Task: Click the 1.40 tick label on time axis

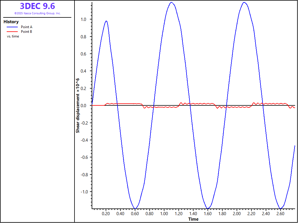Action: pos(193,214)
